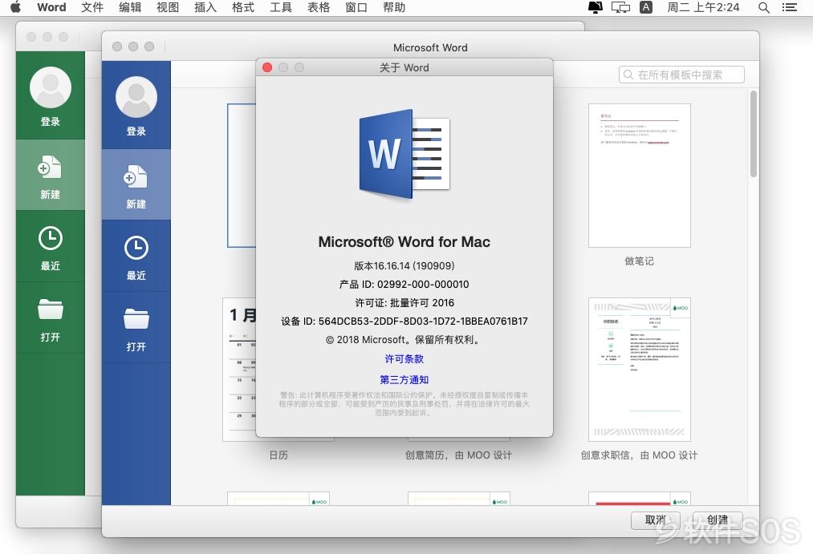The width and height of the screenshot is (813, 554).
Task: Open the 工具 menu
Action: [x=281, y=7]
